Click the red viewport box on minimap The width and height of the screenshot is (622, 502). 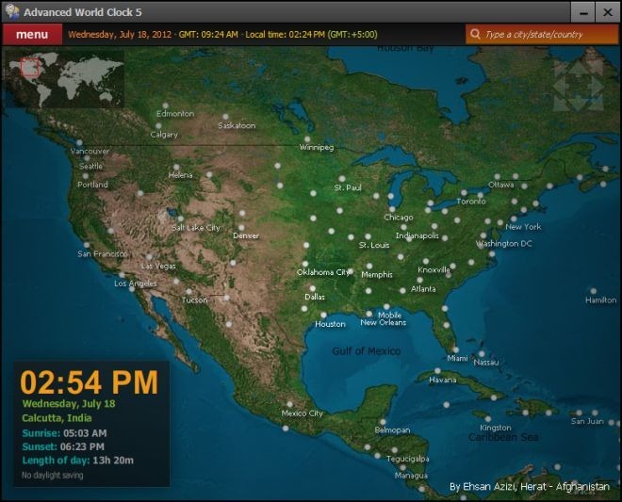pos(30,67)
